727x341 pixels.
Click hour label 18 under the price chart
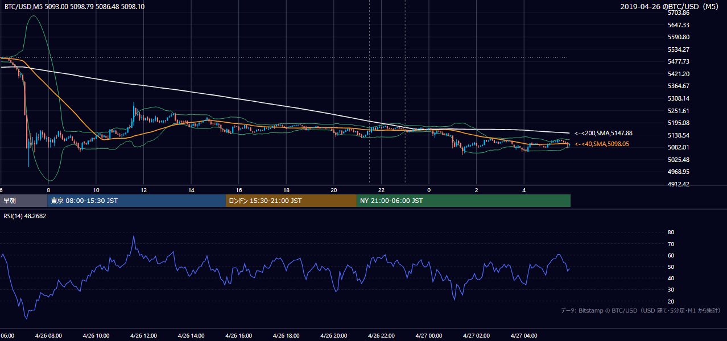click(x=286, y=190)
